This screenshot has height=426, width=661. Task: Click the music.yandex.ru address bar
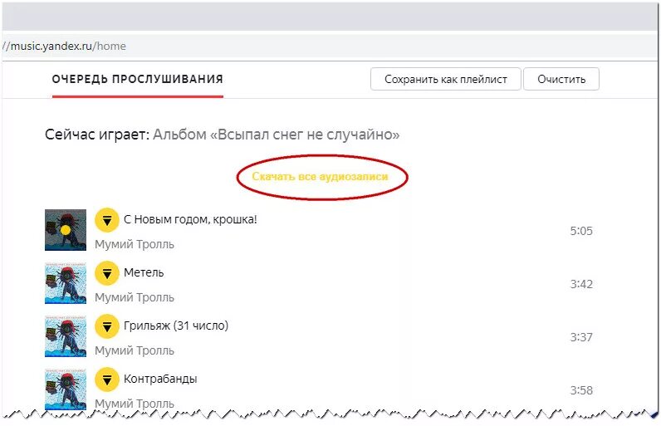tap(329, 46)
